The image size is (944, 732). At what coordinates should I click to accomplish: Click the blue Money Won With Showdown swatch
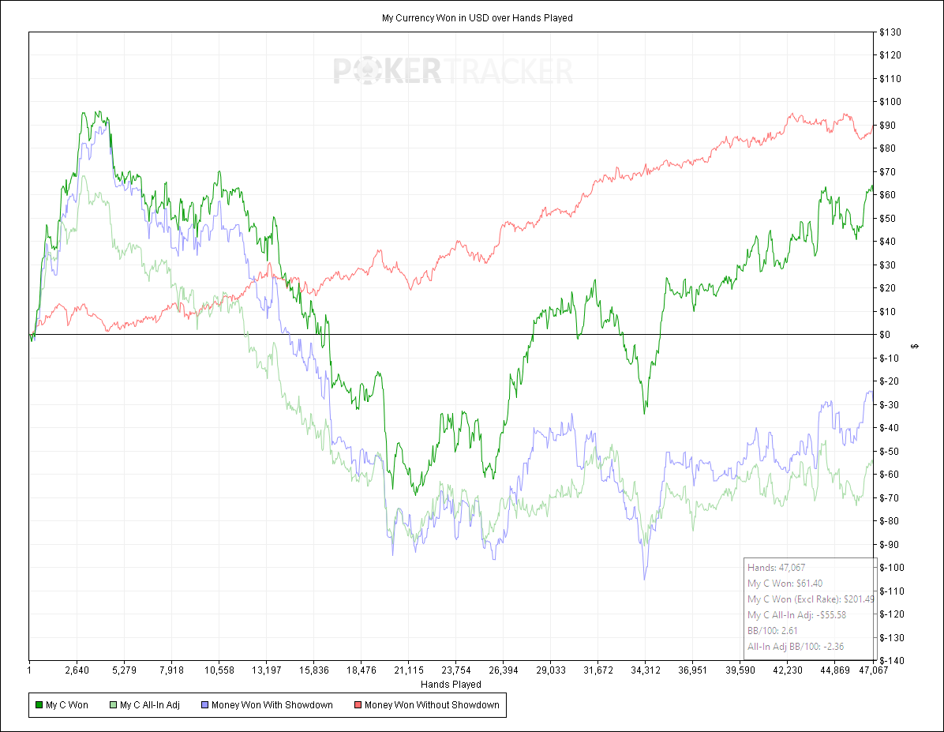click(x=205, y=705)
